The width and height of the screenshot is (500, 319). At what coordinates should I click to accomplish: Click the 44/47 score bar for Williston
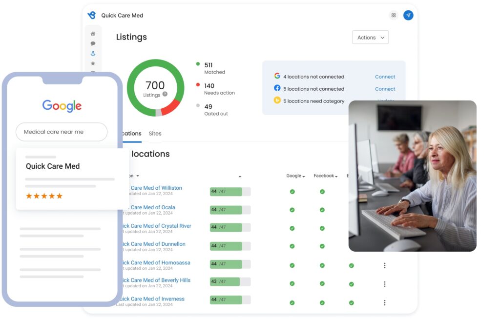(230, 192)
